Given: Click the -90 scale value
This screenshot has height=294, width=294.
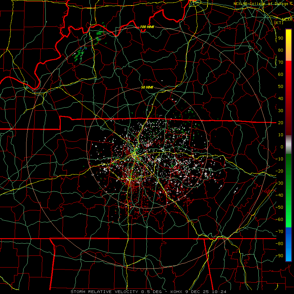Looking at the screenshot, I should 279,256.
